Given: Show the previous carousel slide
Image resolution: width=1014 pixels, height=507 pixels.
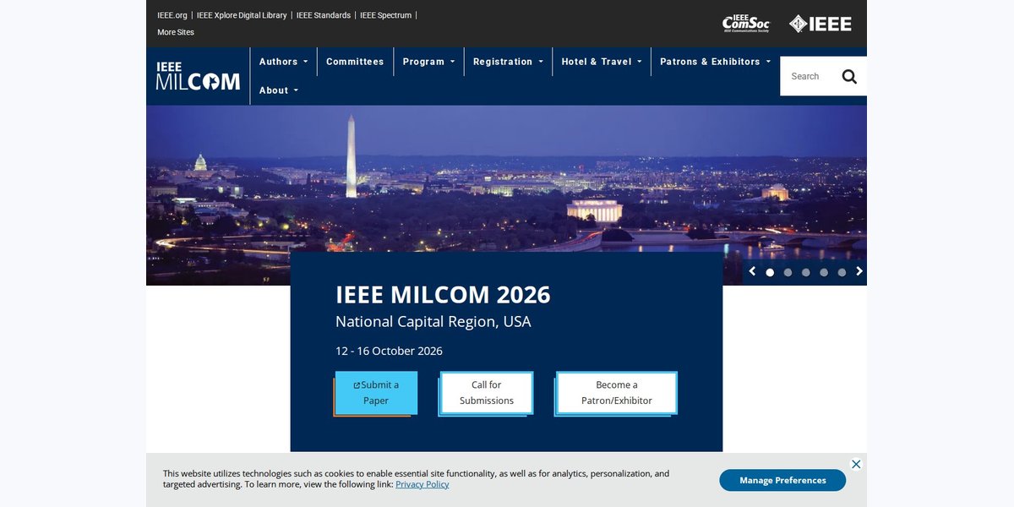Looking at the screenshot, I should click(x=752, y=271).
